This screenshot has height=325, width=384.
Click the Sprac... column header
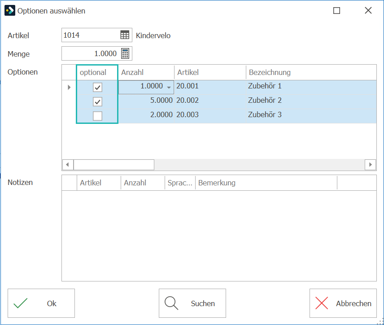point(180,183)
